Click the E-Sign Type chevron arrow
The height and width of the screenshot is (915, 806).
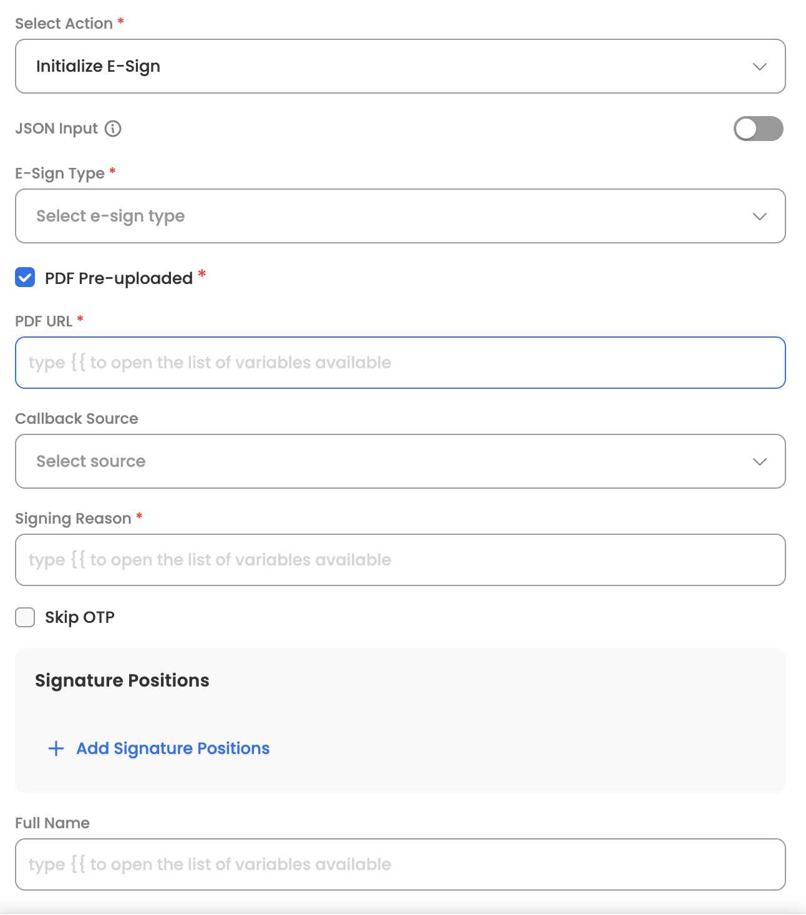759,217
